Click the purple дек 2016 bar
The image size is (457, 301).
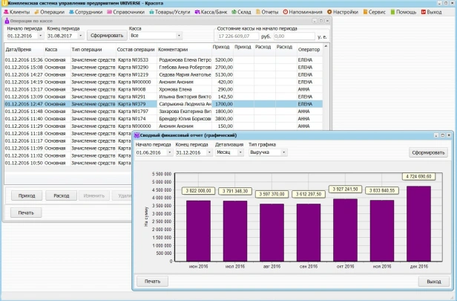(x=418, y=224)
